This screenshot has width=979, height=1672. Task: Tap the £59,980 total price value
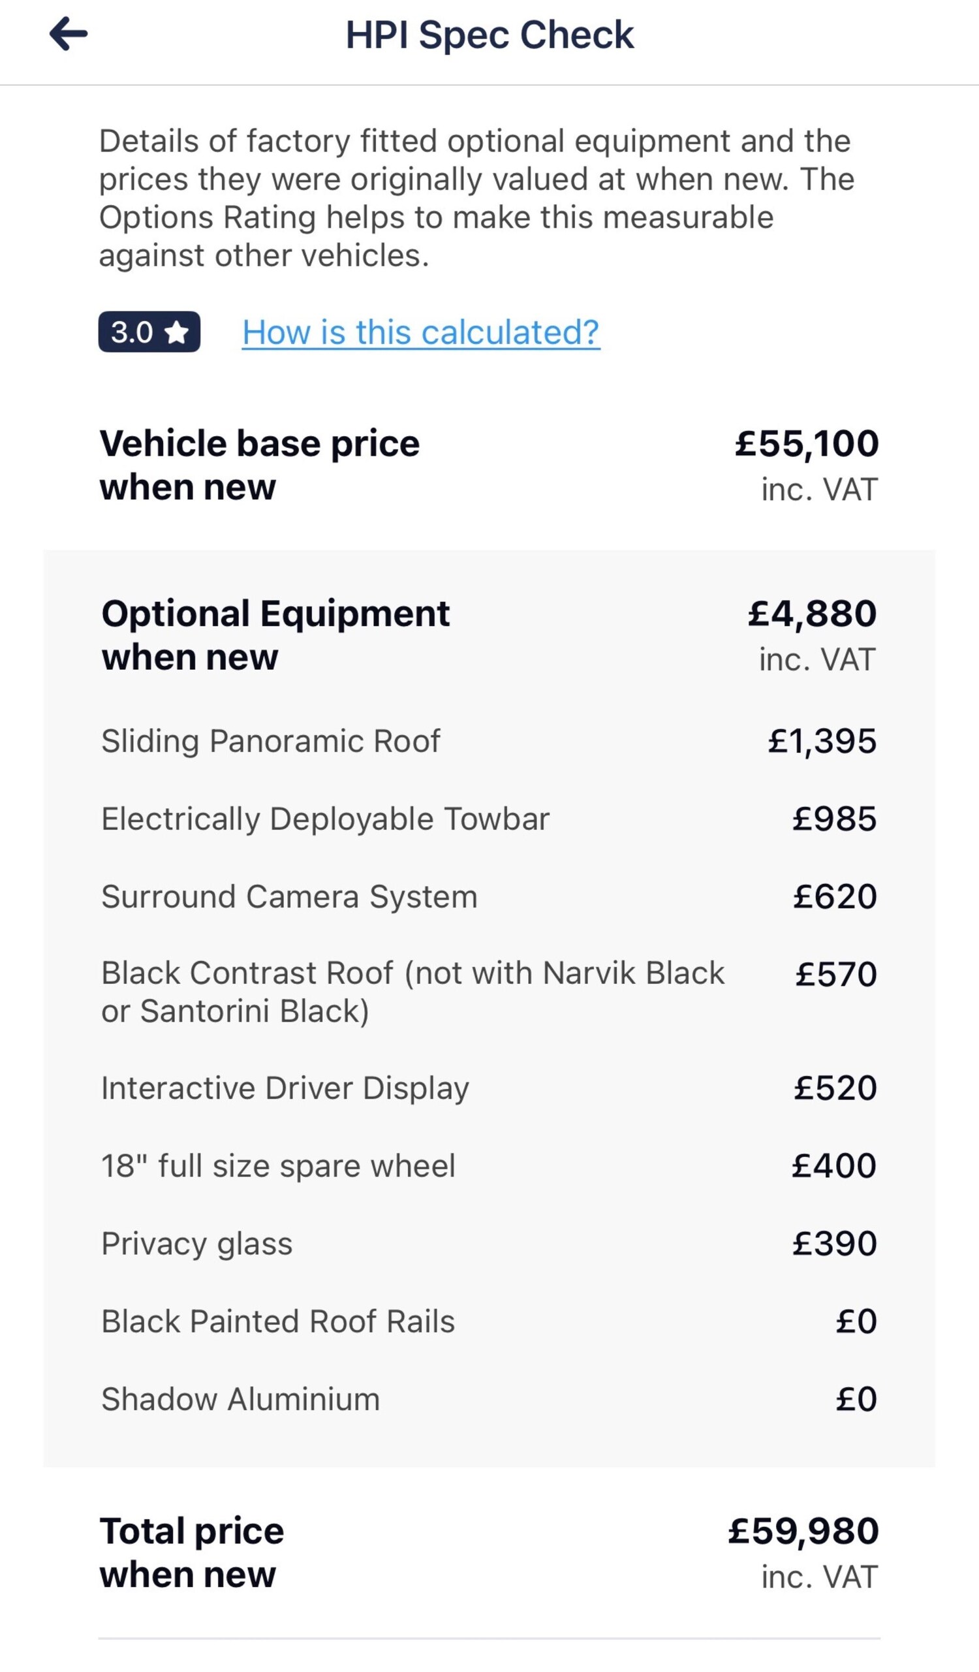(803, 1532)
